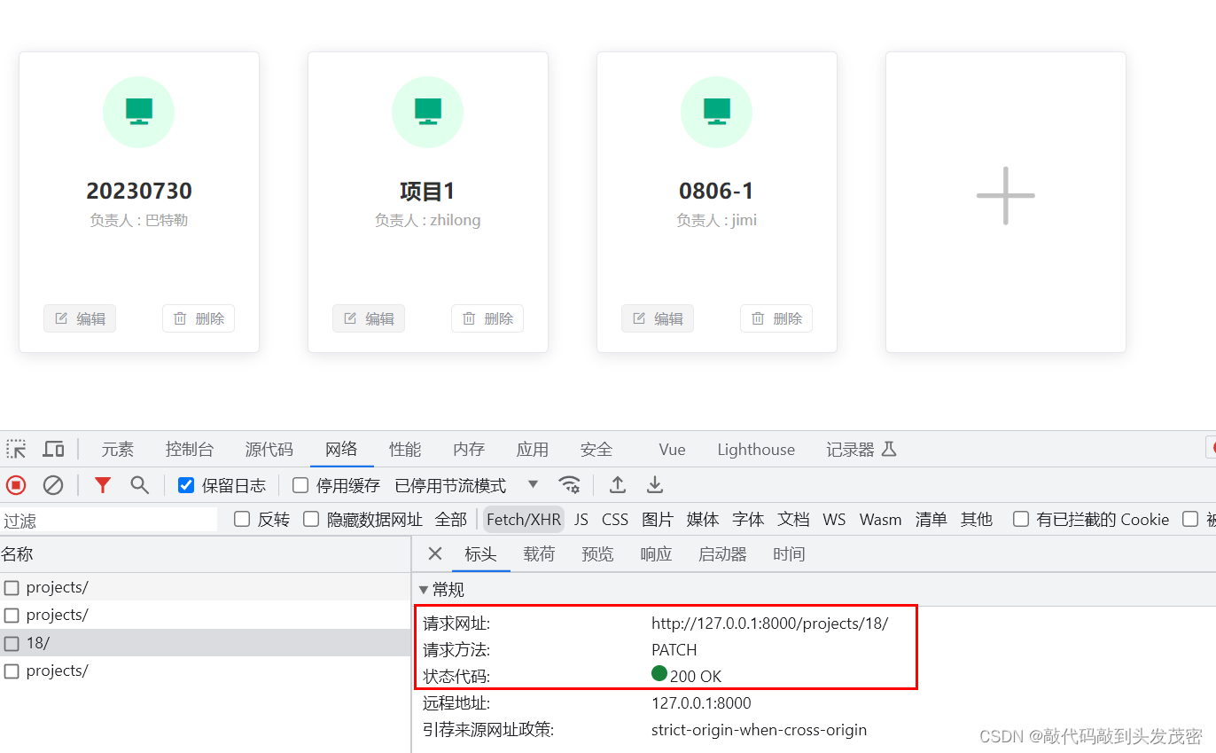
Task: Check the 反转 invert checkbox
Action: [x=242, y=519]
